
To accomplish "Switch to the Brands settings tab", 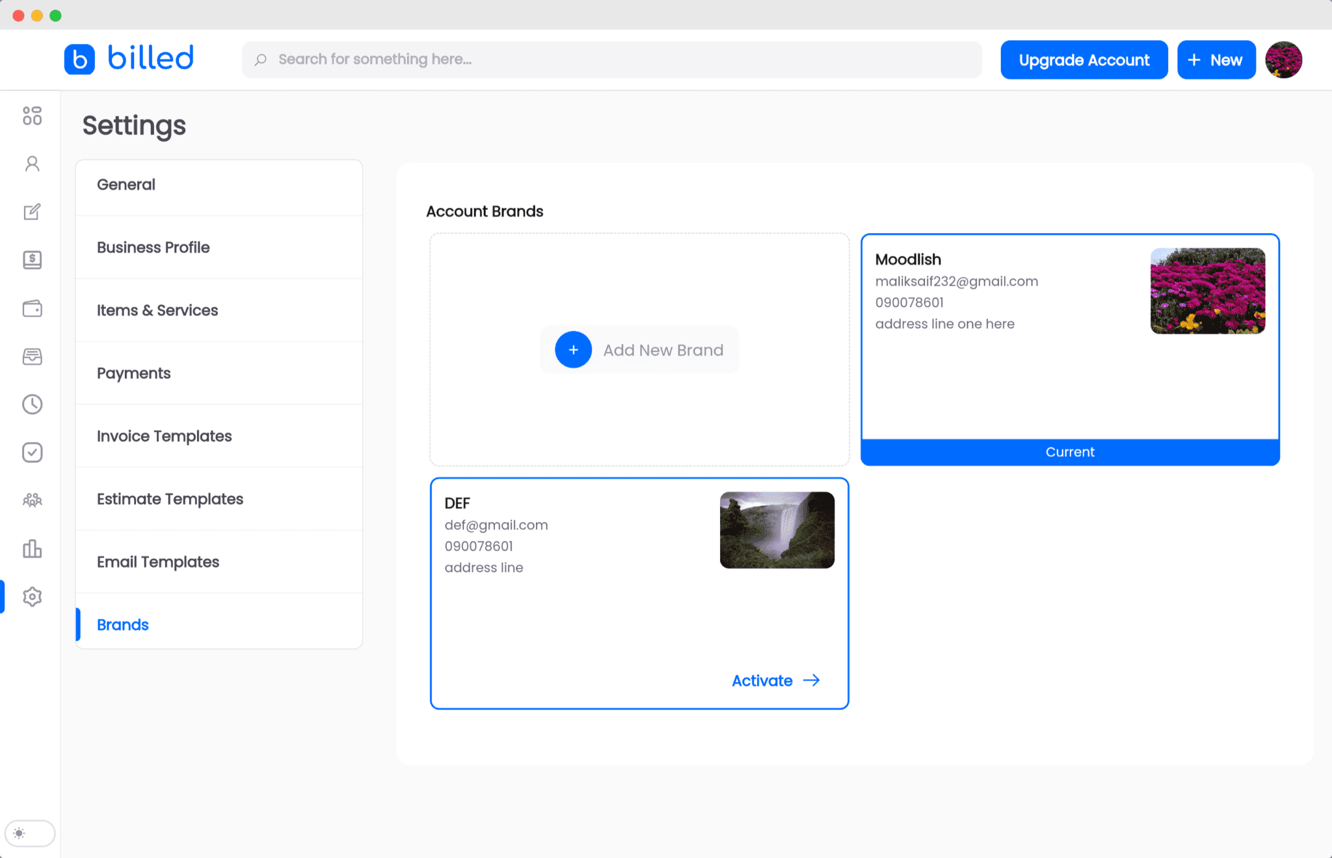I will coord(122,624).
